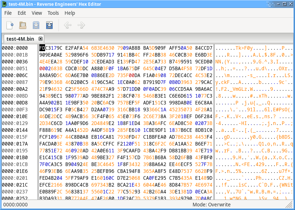
Task: Click status bar offset 0000:0000
Action: pyautogui.click(x=16, y=205)
